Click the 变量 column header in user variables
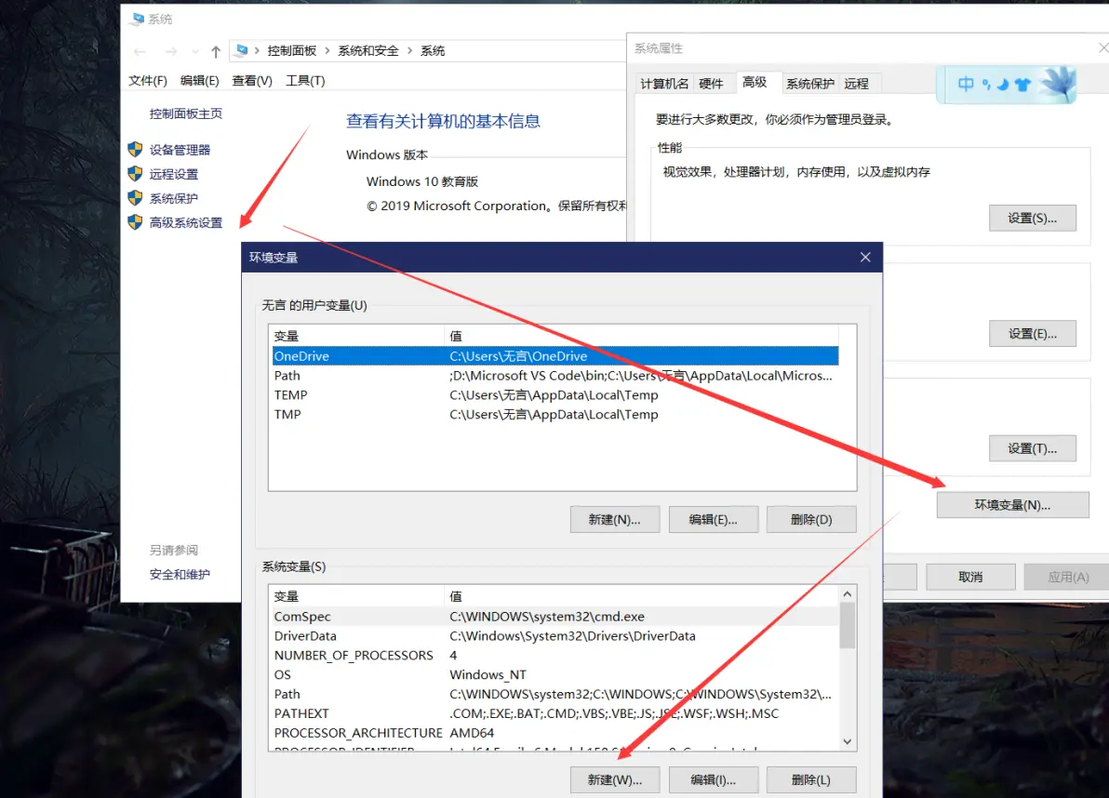Image resolution: width=1109 pixels, height=798 pixels. [357, 337]
